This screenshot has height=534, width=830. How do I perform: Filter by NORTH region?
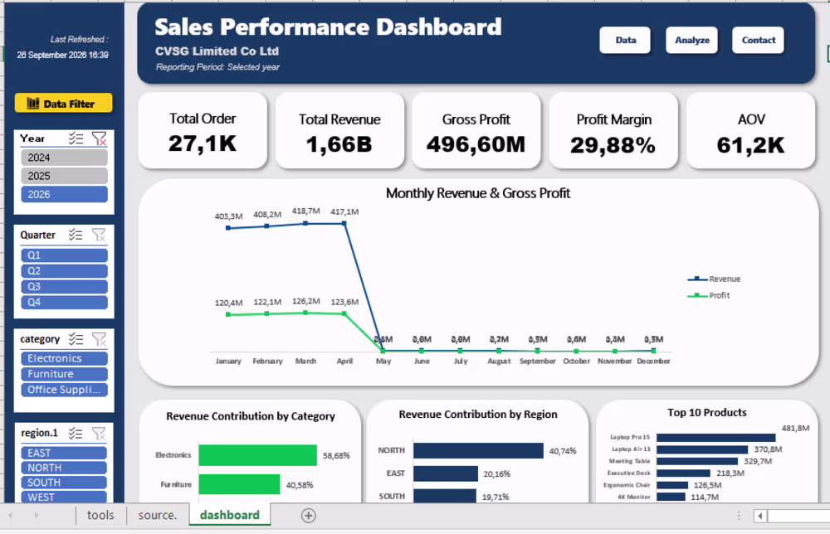point(64,468)
